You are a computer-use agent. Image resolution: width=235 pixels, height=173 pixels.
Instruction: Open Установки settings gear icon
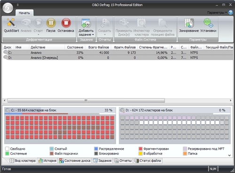(208, 23)
